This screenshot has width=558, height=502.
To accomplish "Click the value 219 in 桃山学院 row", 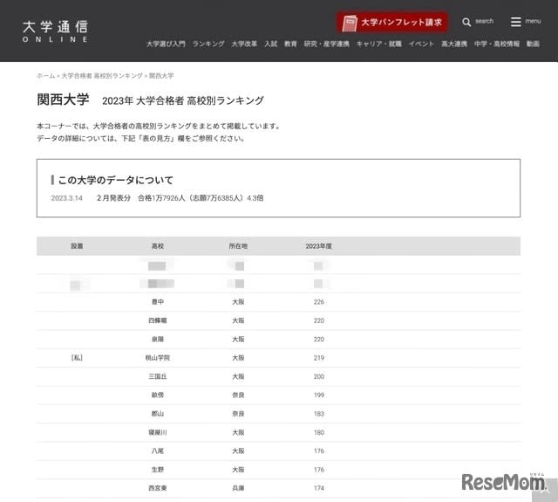I will (319, 358).
